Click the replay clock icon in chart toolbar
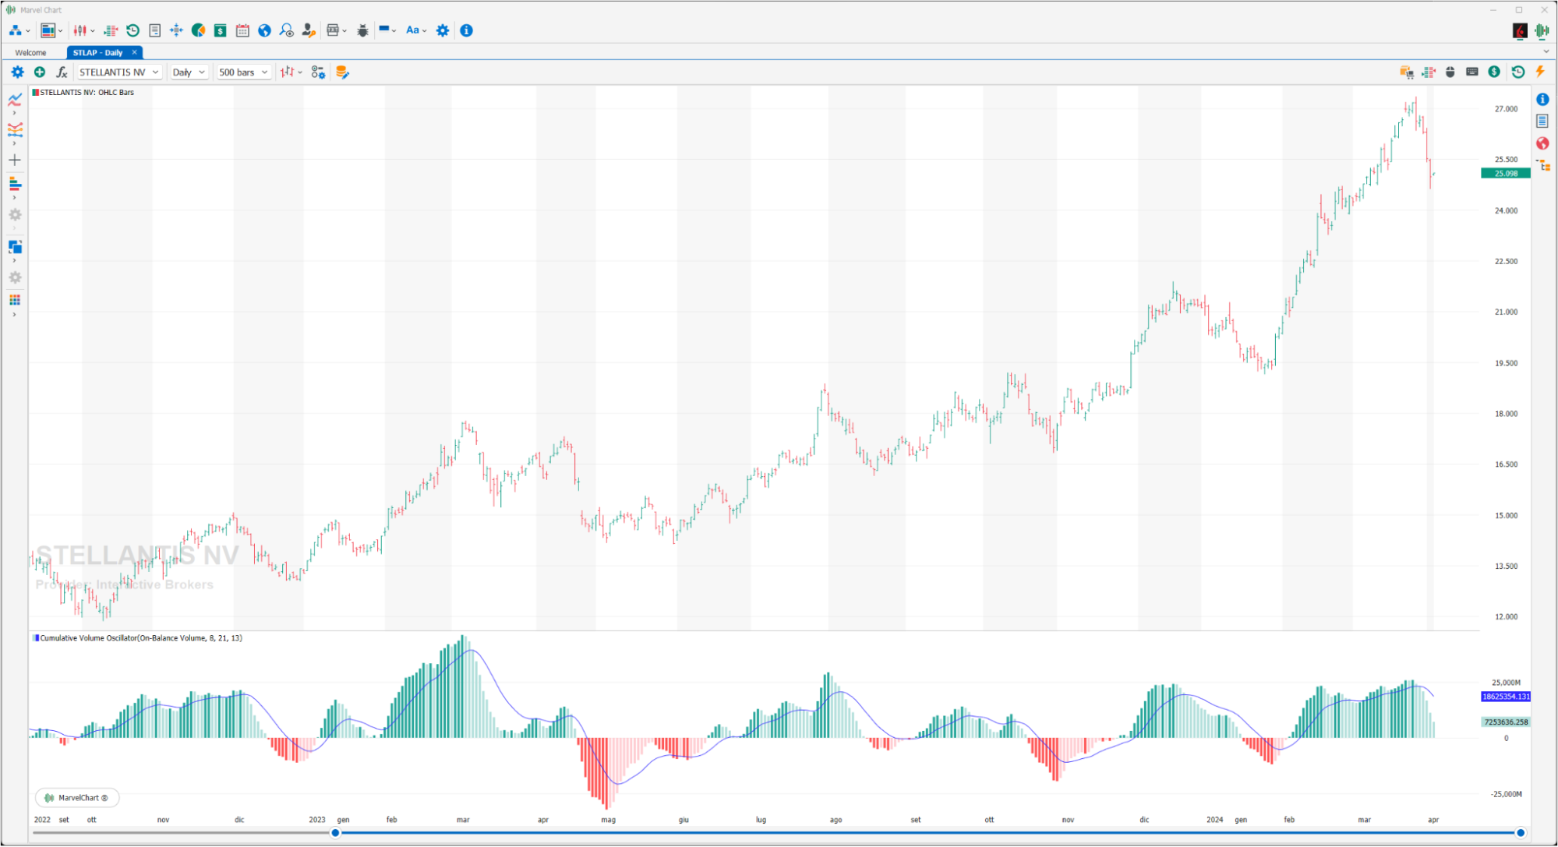 coord(1518,72)
